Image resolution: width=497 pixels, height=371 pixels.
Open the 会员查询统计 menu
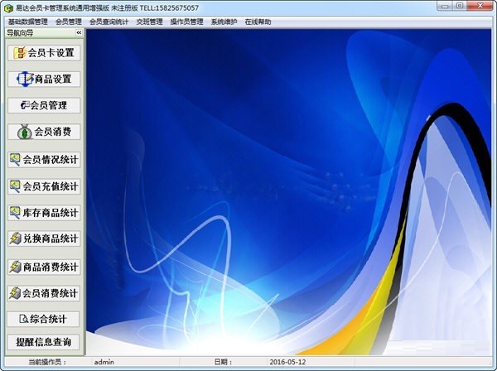pyautogui.click(x=109, y=22)
